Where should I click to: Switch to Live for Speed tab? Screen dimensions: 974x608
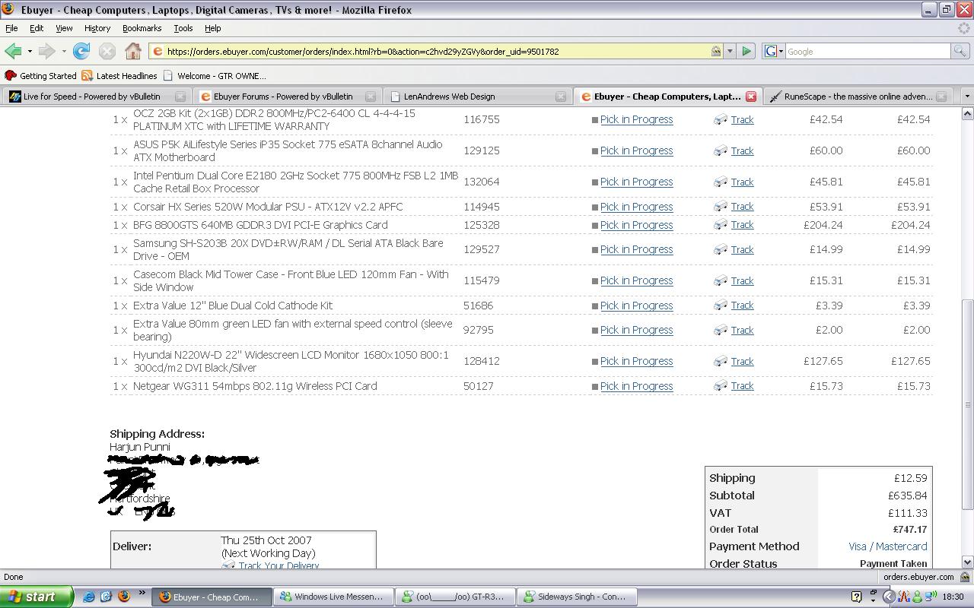96,97
